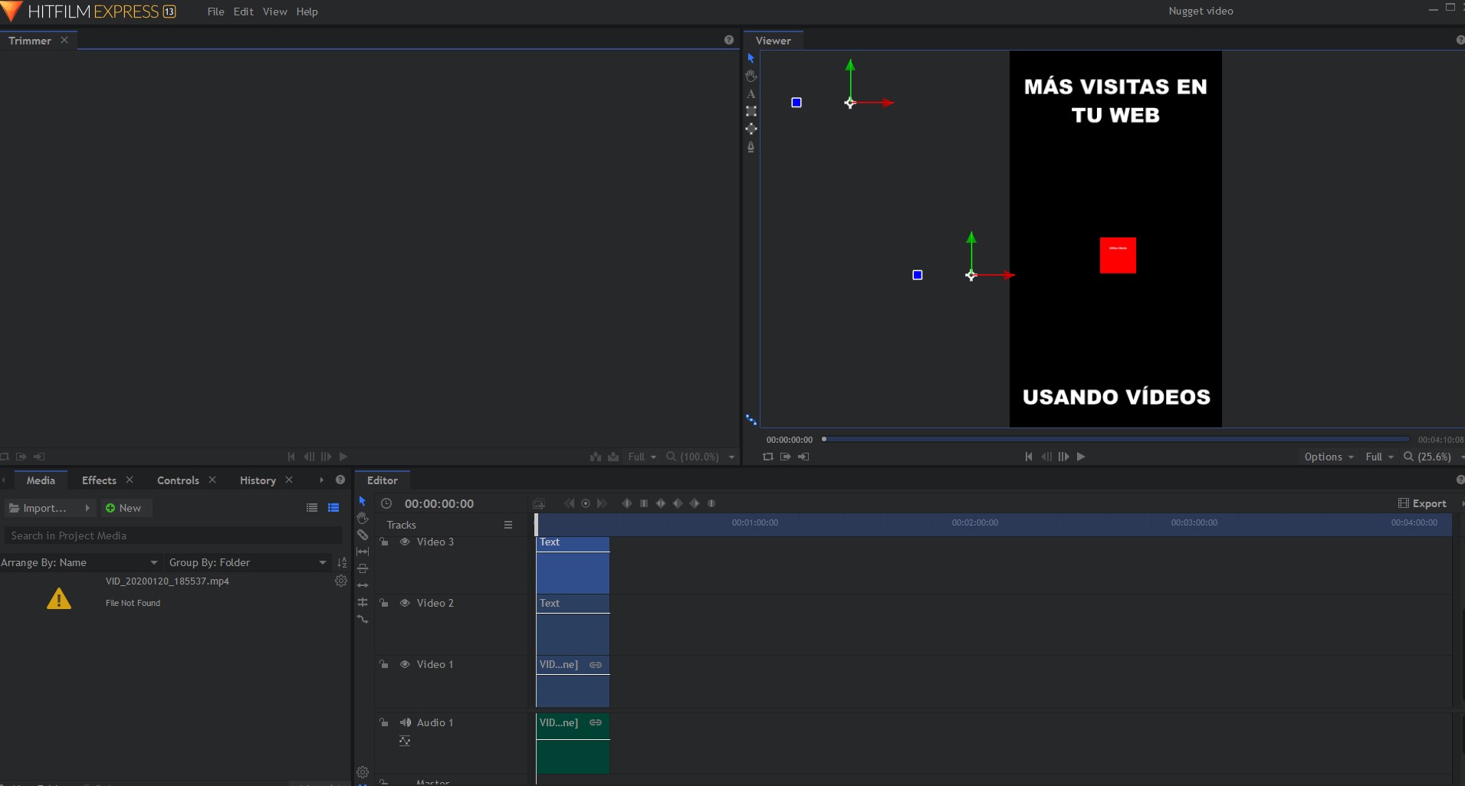The width and height of the screenshot is (1465, 786).
Task: Hide the Video 2 track
Action: (405, 603)
